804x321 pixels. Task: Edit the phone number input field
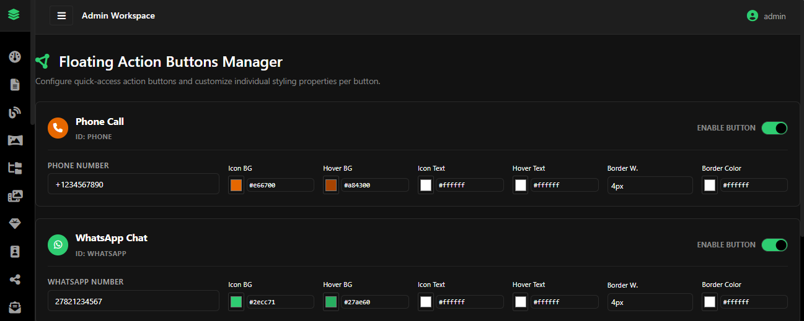[133, 184]
